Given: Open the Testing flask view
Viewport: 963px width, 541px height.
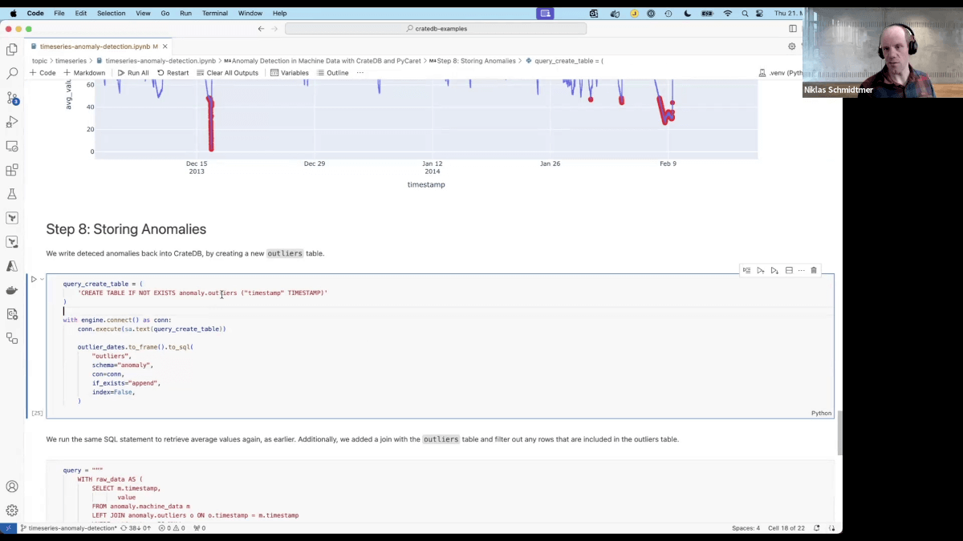Looking at the screenshot, I should pyautogui.click(x=12, y=194).
